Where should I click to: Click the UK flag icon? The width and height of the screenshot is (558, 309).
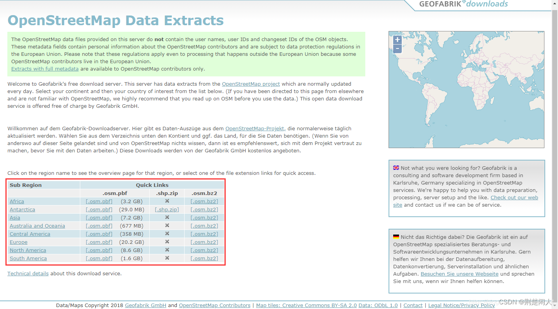[x=396, y=168]
